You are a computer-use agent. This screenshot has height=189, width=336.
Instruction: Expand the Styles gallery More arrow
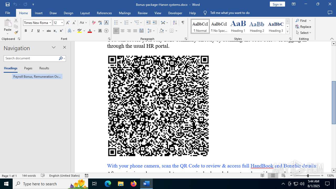tap(287, 32)
